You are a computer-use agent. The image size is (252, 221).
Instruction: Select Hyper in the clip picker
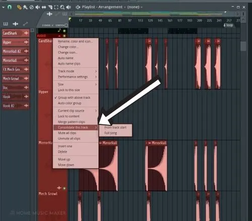click(16, 42)
